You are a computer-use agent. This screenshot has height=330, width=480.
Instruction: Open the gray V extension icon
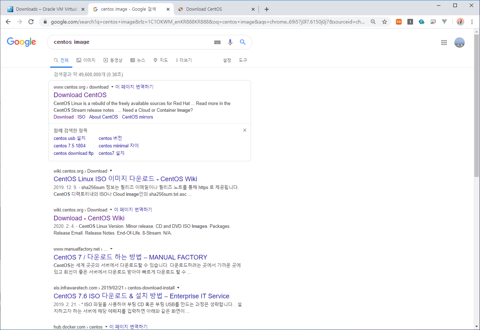coord(444,22)
